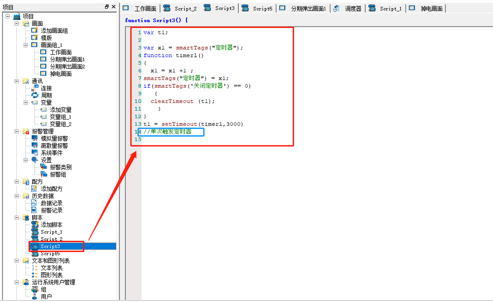Viewport: 493px width, 302px height.
Task: Collapse the root 项目 node
Action: [8, 16]
